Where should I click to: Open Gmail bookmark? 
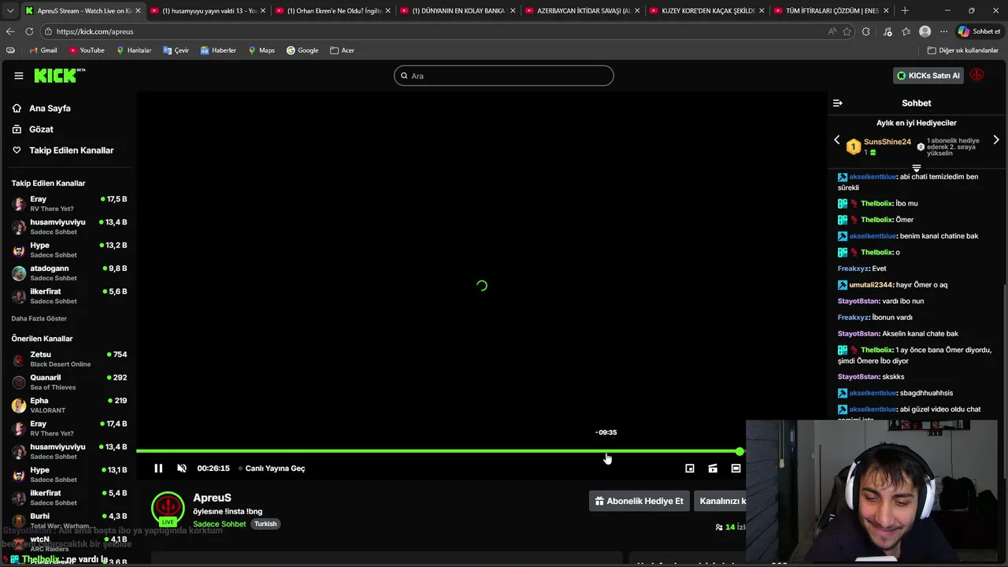43,50
